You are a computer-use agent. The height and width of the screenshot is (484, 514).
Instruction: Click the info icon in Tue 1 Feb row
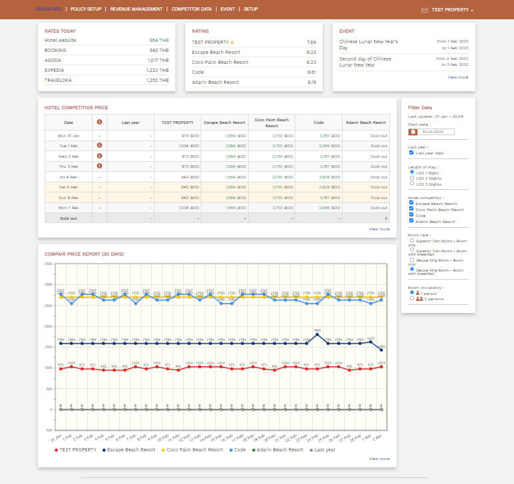click(99, 145)
